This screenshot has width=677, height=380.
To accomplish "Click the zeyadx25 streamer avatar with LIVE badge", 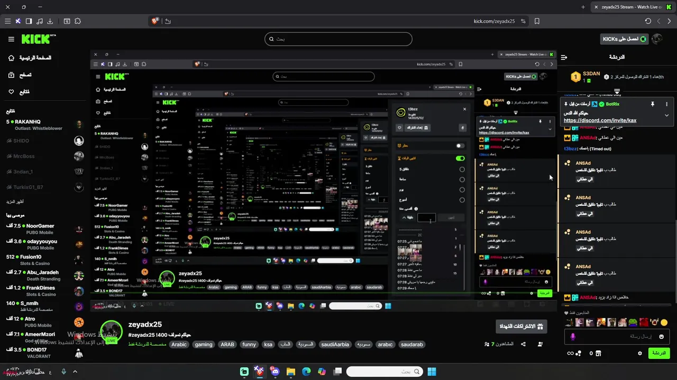I will [x=111, y=331].
